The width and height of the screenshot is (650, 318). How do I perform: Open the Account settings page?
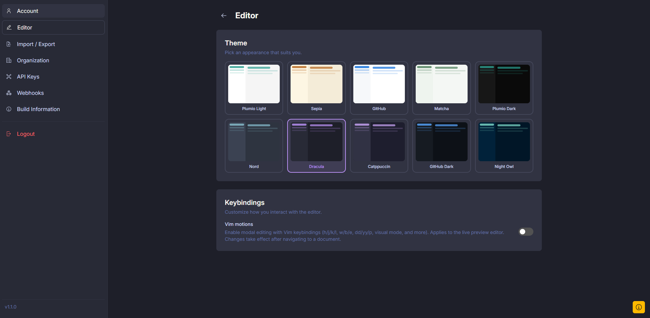(53, 11)
